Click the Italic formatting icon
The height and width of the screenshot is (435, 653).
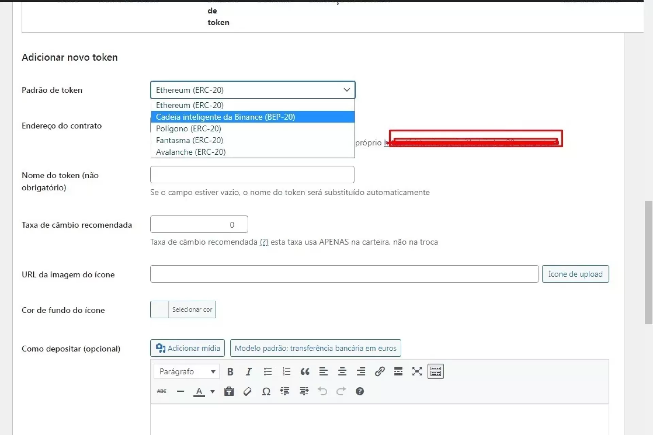[249, 371]
